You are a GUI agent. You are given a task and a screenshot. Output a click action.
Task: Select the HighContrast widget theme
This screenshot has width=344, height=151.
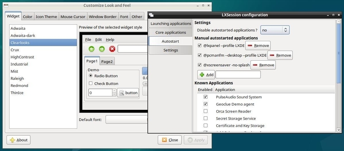coord(43,57)
